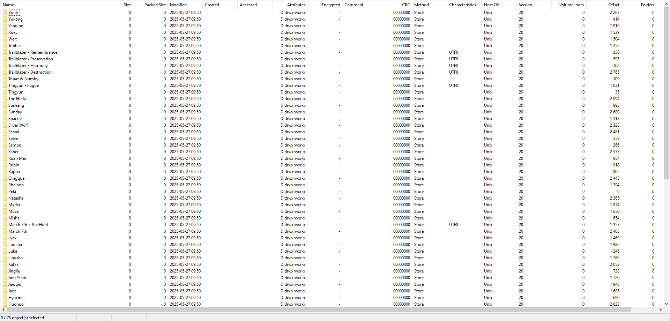
Task: Select the March 7th • The Hunt entry
Action: pos(28,225)
